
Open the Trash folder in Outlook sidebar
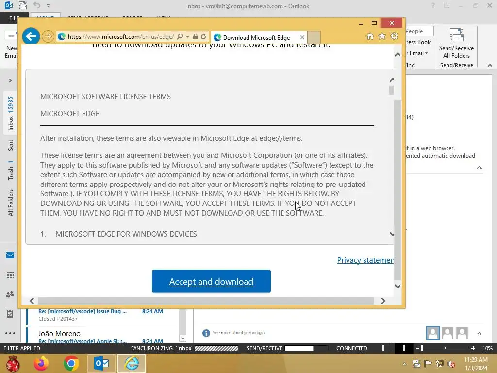click(x=11, y=170)
